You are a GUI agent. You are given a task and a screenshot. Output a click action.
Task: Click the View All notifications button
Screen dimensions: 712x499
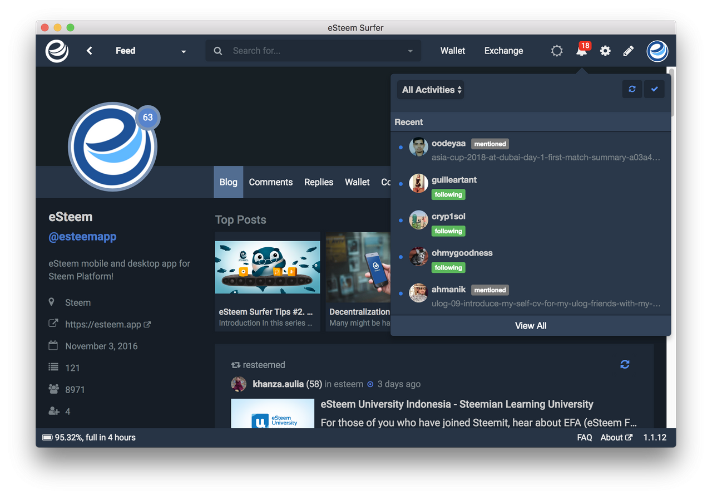pyautogui.click(x=531, y=326)
